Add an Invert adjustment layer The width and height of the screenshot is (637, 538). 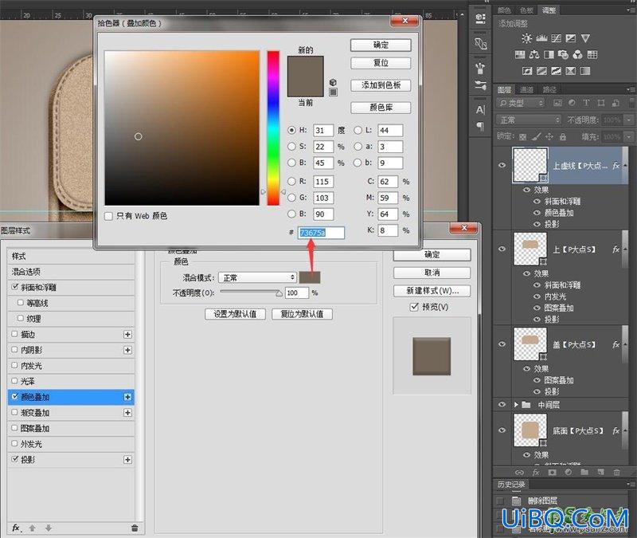pyautogui.click(x=527, y=71)
